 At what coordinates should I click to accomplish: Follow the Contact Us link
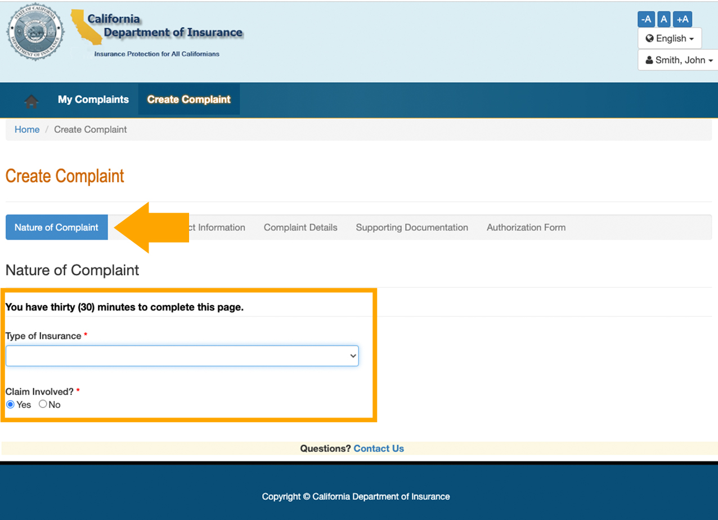coord(379,449)
